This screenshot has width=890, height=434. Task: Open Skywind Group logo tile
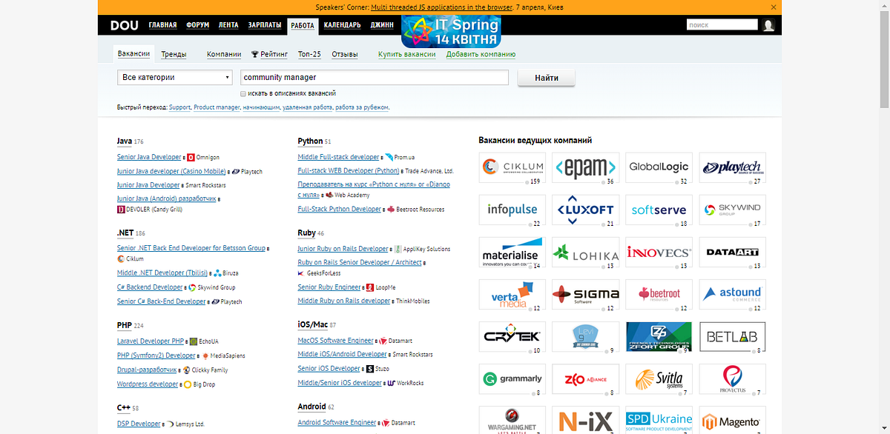pyautogui.click(x=733, y=210)
